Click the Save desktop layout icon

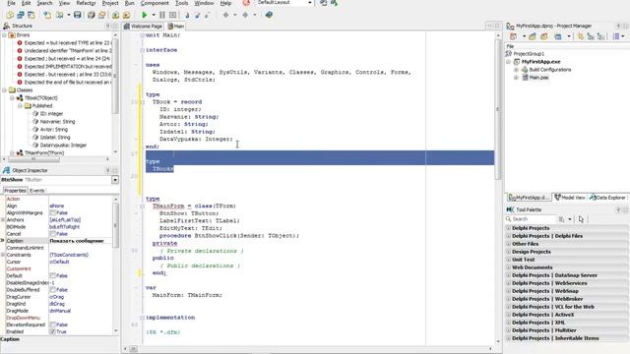(x=324, y=3)
